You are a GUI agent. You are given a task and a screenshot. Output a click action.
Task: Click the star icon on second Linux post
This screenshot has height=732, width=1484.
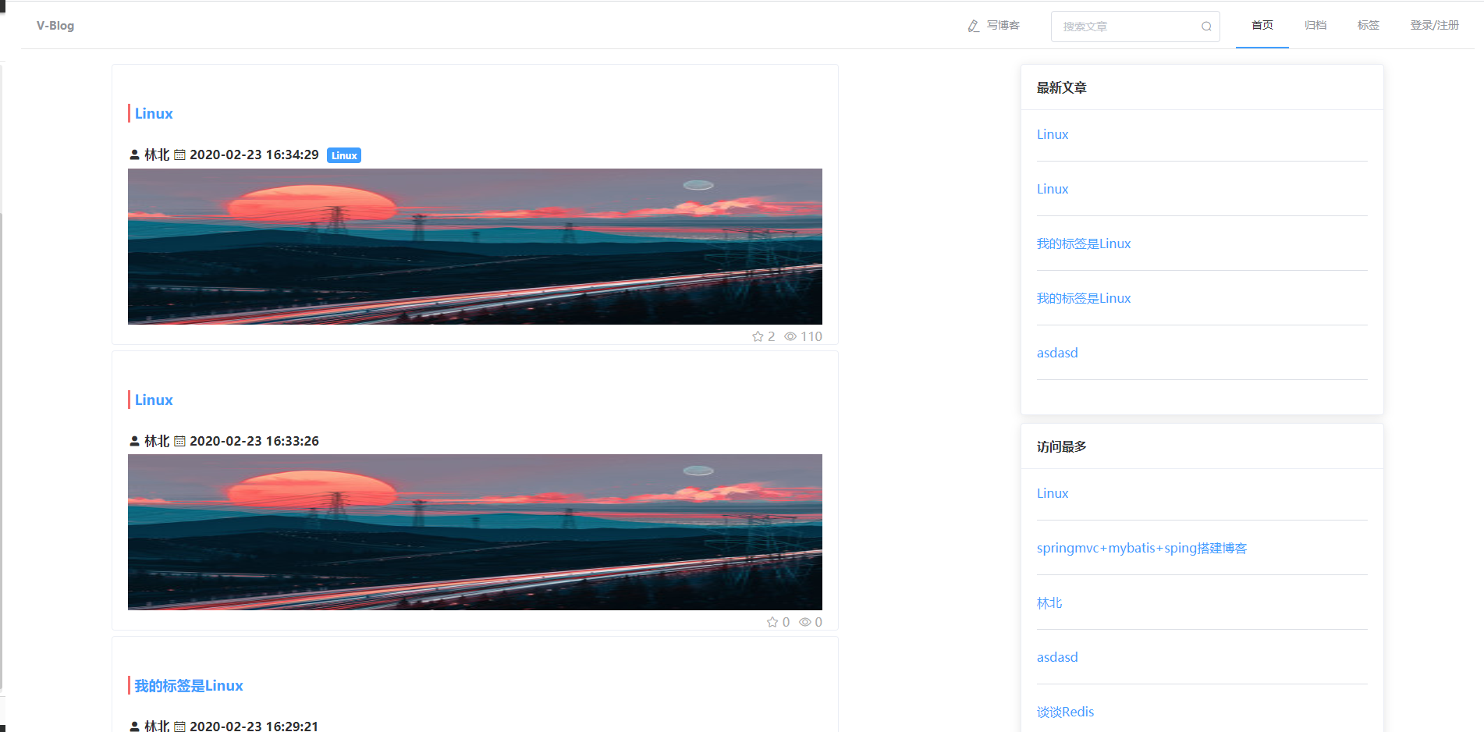772,622
